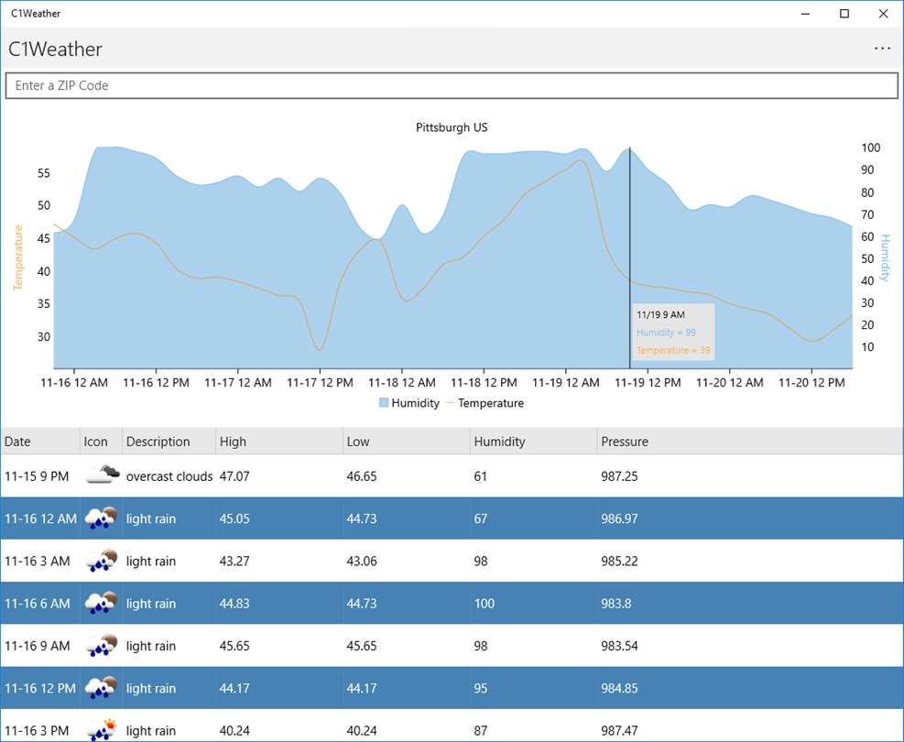
Task: Click the overcast clouds icon for 11-15 9 PM
Action: (102, 475)
